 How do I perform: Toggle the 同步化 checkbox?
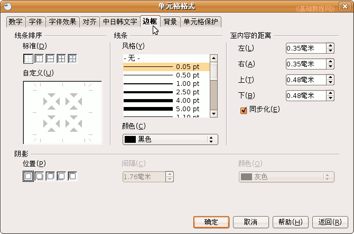point(244,110)
